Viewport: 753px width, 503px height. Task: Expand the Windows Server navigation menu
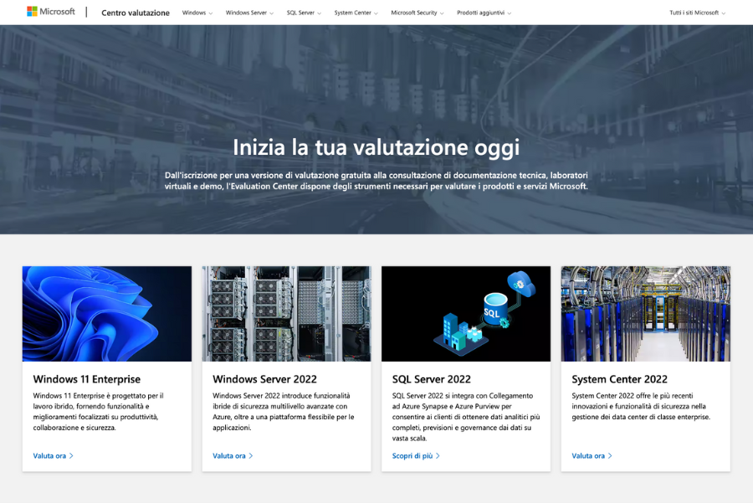pyautogui.click(x=246, y=13)
